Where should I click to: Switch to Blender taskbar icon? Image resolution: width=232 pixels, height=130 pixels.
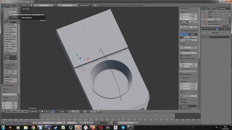tap(78, 127)
